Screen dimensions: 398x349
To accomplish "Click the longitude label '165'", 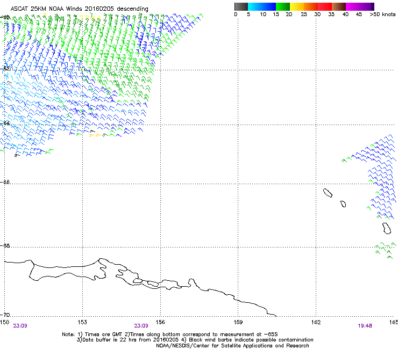I will coord(394,322).
